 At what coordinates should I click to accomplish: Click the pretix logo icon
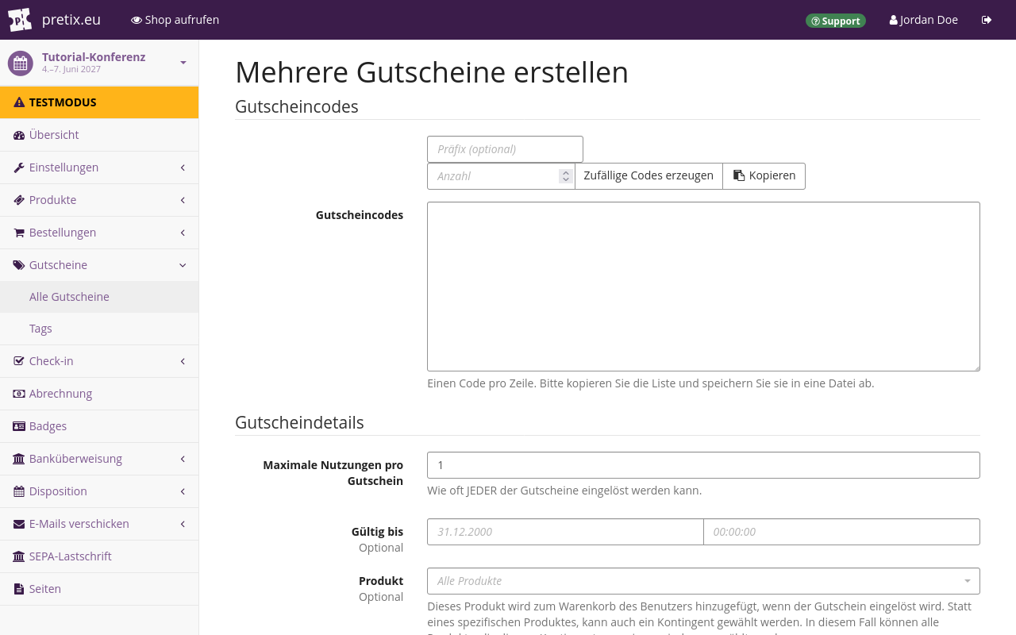click(x=20, y=20)
